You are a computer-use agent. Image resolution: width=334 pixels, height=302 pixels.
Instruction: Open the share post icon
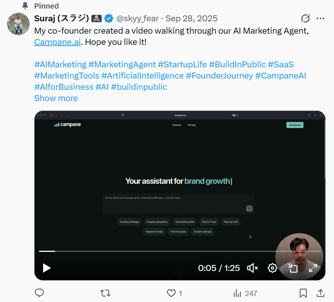coord(321,293)
